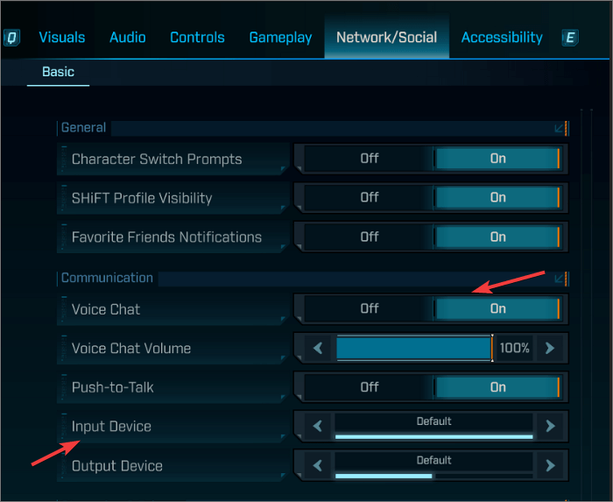Switch to the Accessibility tab
The height and width of the screenshot is (502, 613).
(x=502, y=37)
